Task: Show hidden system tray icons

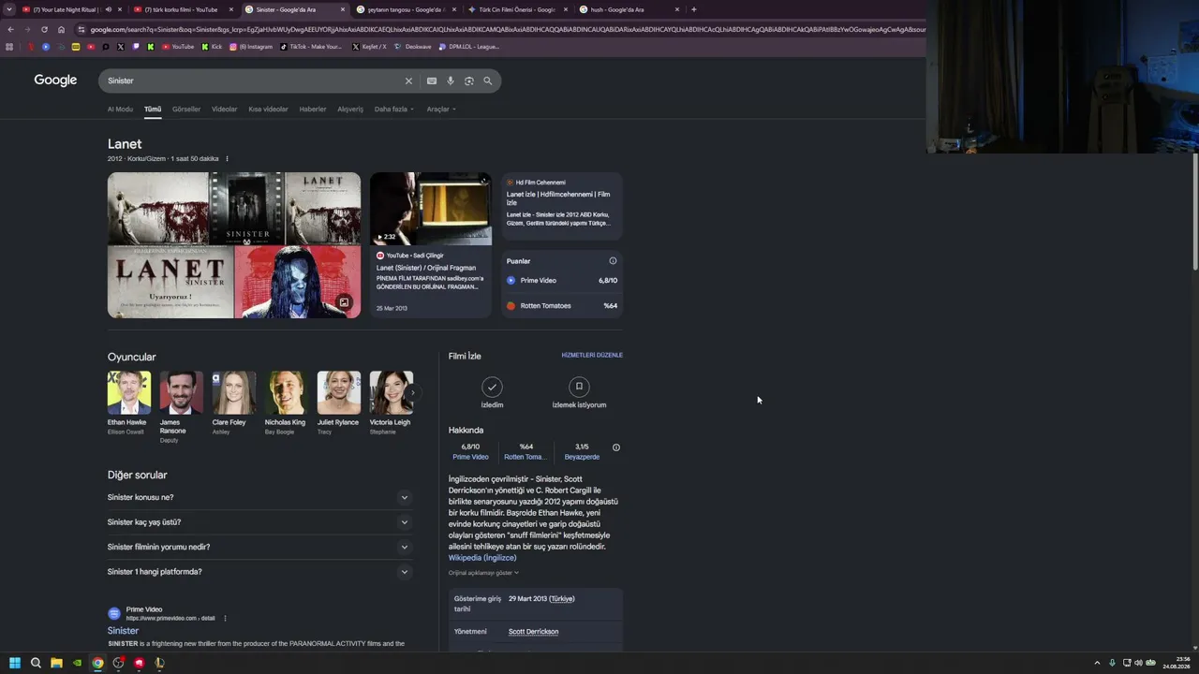Action: point(1098,663)
